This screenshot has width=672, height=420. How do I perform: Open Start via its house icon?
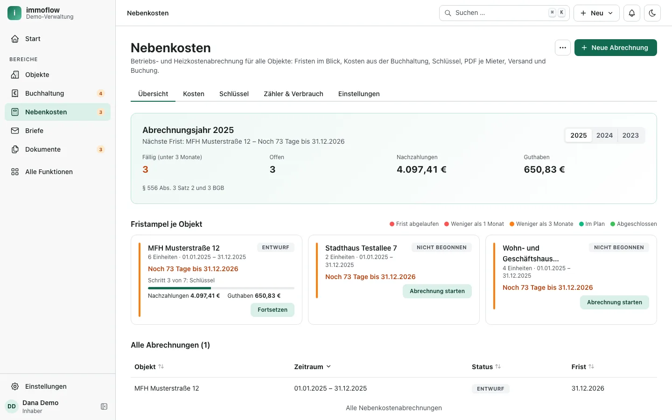click(x=15, y=39)
